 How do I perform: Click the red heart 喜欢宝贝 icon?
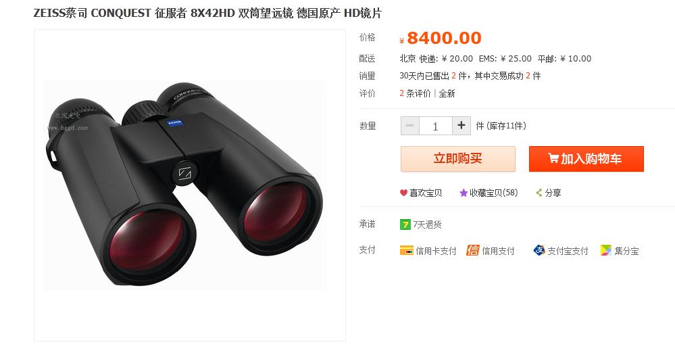pyautogui.click(x=403, y=193)
